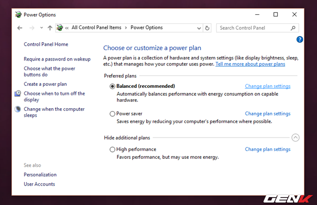
Task: Open All Control Panel Items breadcrumb
Action: pyautogui.click(x=97, y=28)
